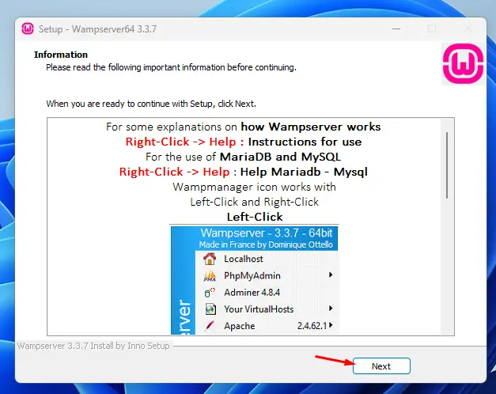Expand the PhpMyAdmin submenu arrow
This screenshot has height=394, width=496.
331,275
